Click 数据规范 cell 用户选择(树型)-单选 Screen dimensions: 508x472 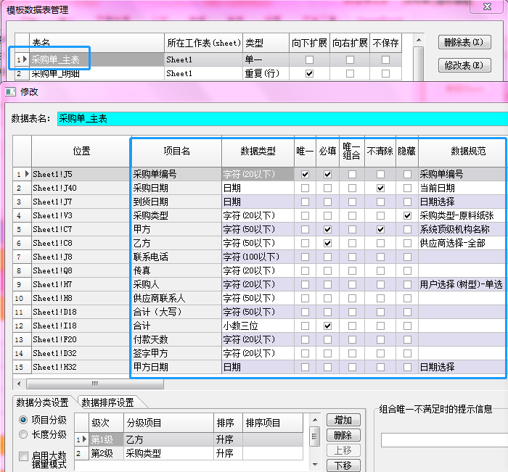click(x=462, y=284)
